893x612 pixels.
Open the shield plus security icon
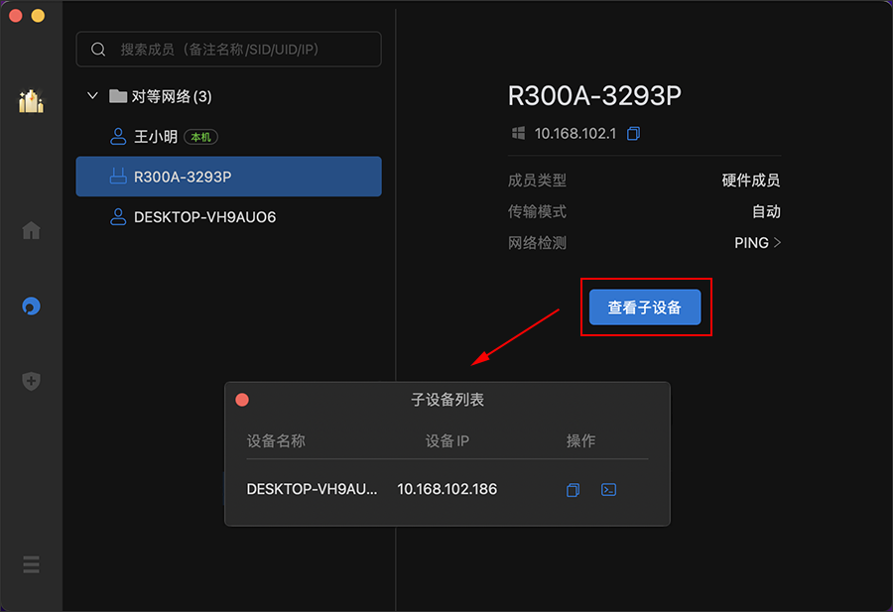pos(31,381)
